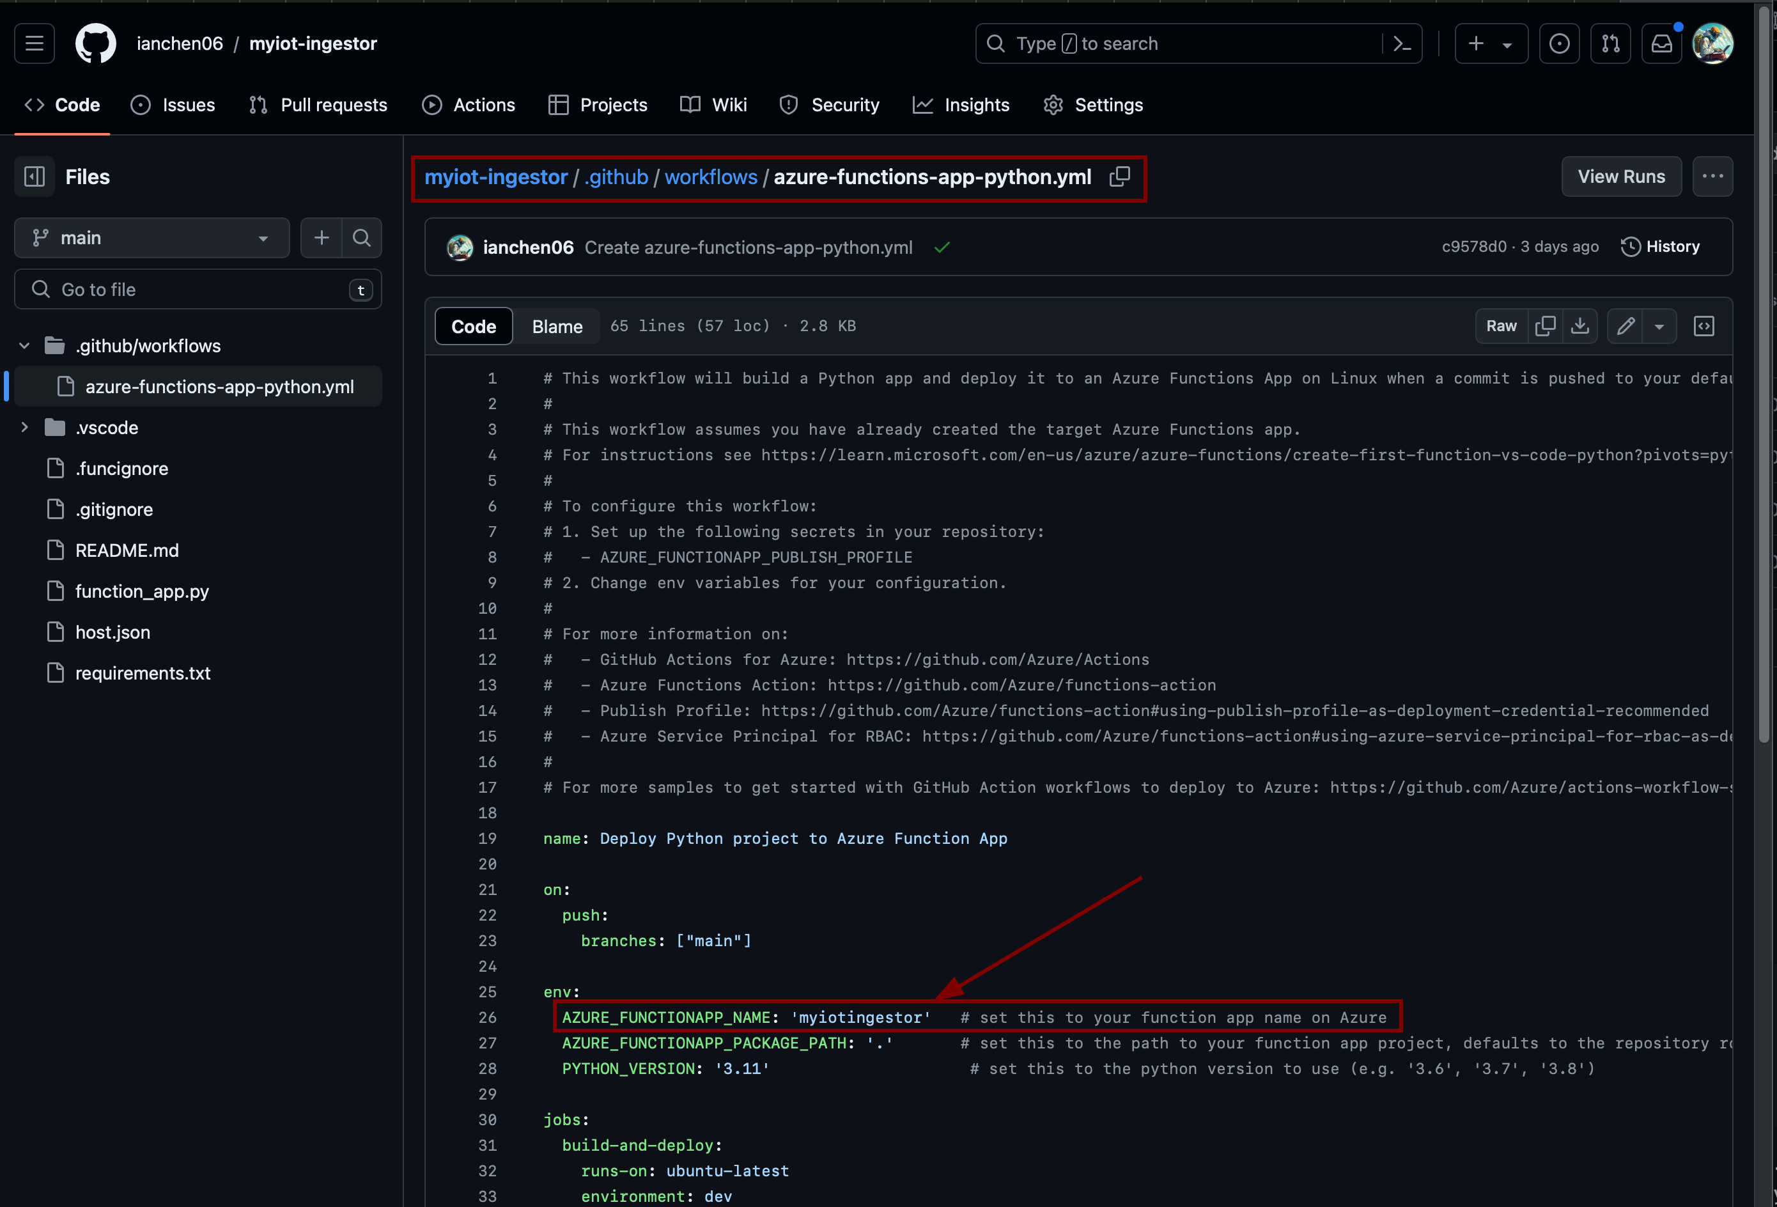Copy the file path with copy icon
Image resolution: width=1777 pixels, height=1207 pixels.
coord(1119,176)
